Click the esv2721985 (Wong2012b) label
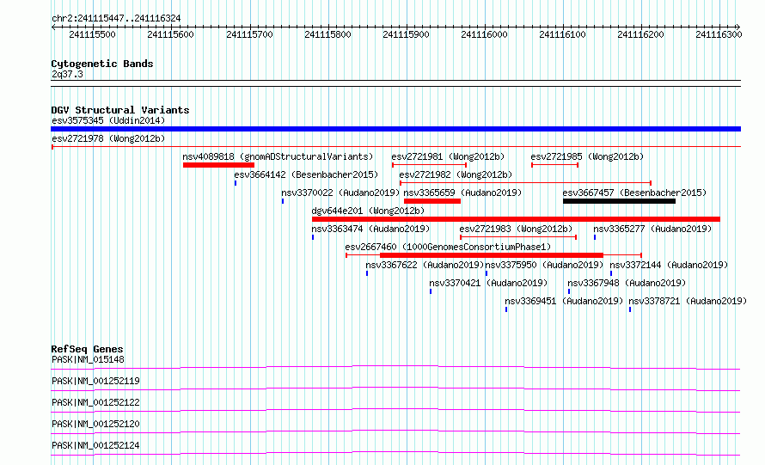This screenshot has height=465, width=765. [x=587, y=156]
